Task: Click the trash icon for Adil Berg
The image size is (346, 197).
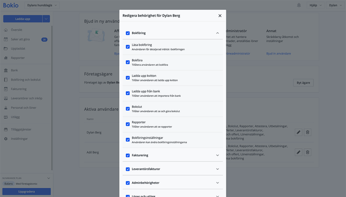Action: point(308,152)
